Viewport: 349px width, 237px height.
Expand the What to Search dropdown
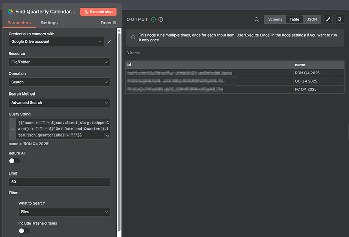point(64,212)
